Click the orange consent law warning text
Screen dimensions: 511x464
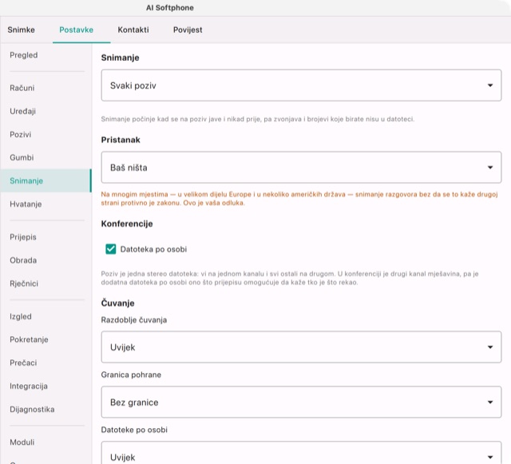(299, 199)
